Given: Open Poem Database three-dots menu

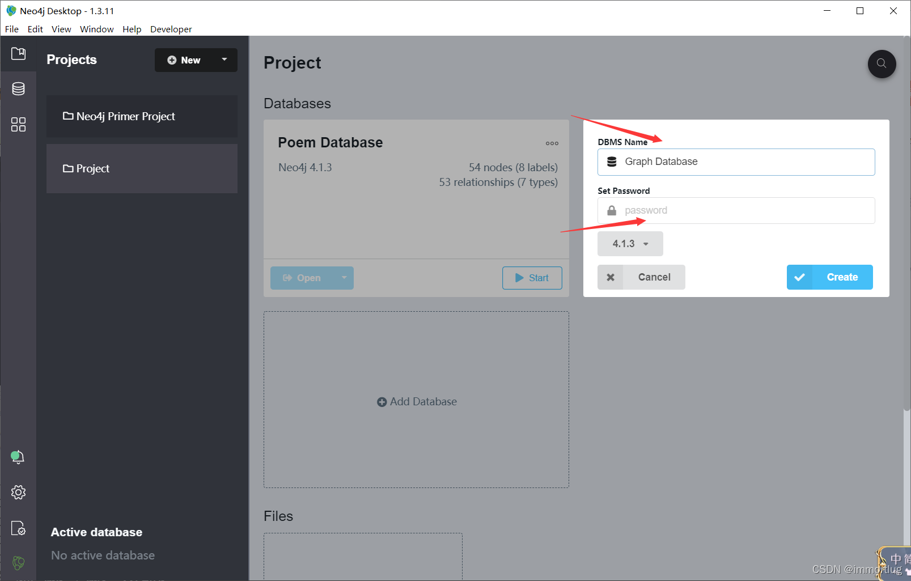Looking at the screenshot, I should pyautogui.click(x=552, y=143).
